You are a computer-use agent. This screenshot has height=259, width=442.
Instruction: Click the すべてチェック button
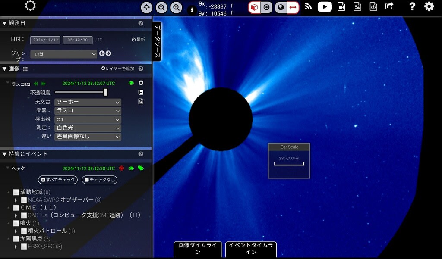tap(58, 180)
